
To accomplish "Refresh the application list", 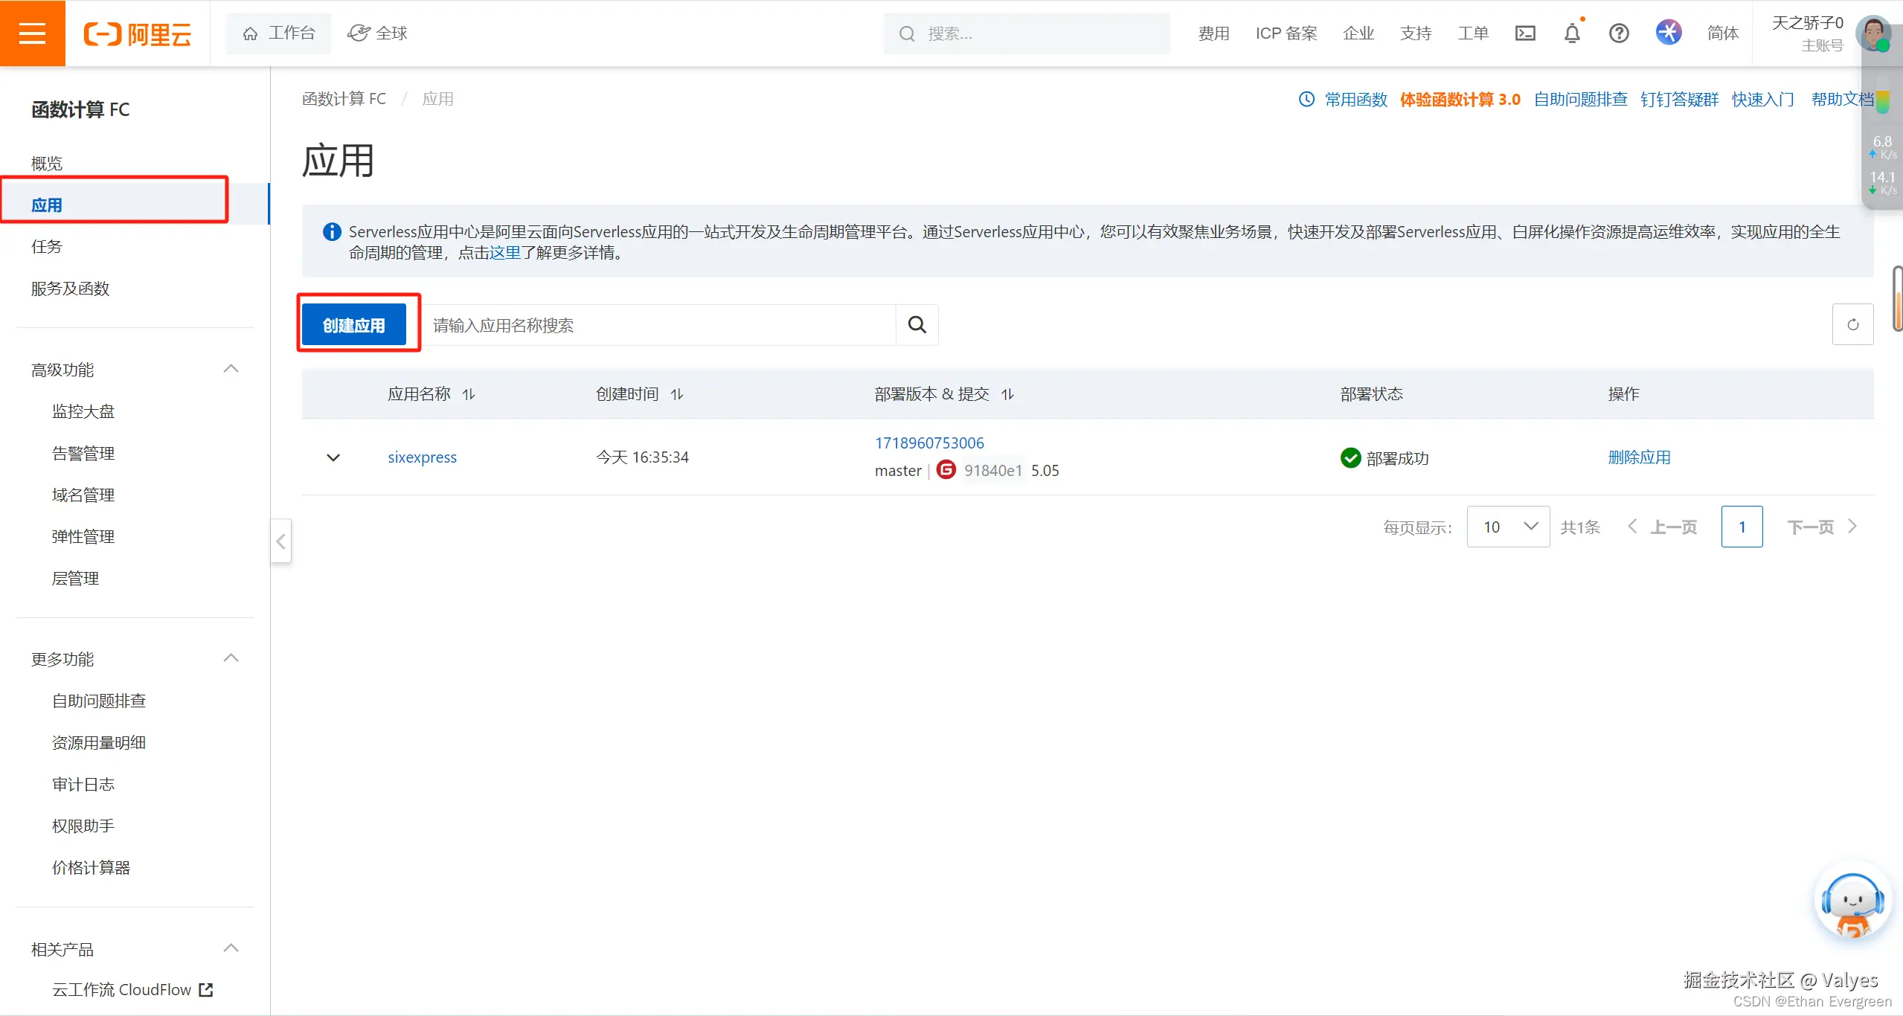I will [1852, 324].
